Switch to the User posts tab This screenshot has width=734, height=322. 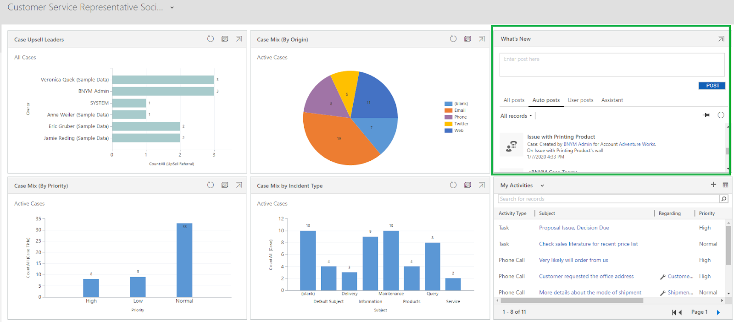(x=580, y=100)
